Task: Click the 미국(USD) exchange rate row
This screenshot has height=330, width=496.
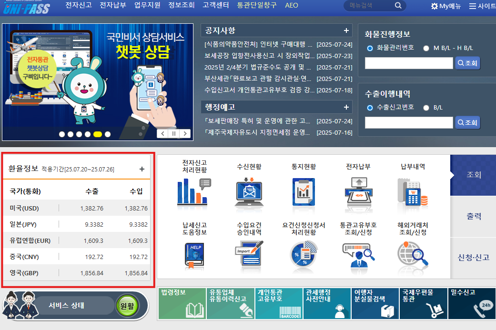Action: [x=77, y=208]
